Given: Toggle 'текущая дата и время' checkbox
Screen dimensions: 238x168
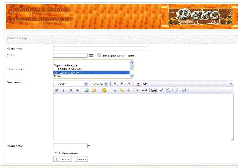Looking at the screenshot, I should 99,55.
